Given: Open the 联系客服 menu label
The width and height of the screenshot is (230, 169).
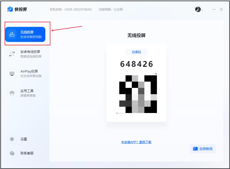Looking at the screenshot, I should tap(27, 153).
